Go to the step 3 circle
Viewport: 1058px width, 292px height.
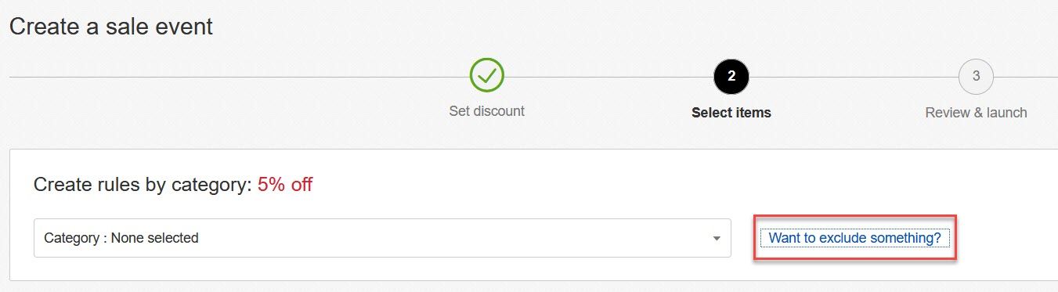[976, 76]
